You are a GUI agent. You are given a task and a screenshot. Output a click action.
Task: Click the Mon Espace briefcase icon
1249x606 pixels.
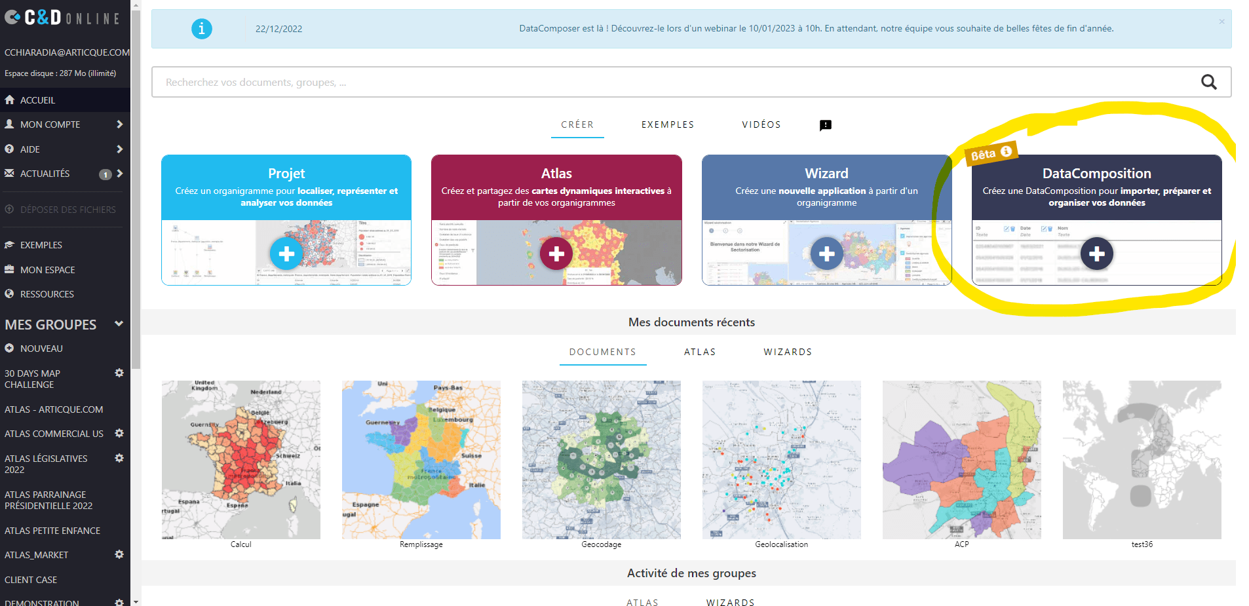pyautogui.click(x=9, y=269)
